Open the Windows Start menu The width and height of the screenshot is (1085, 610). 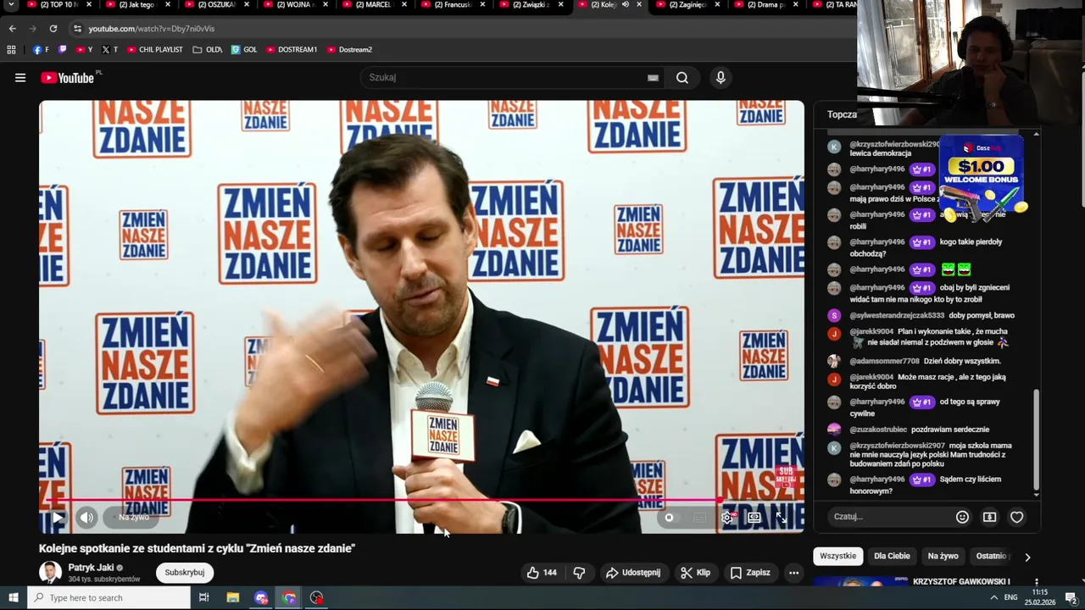pyautogui.click(x=13, y=597)
